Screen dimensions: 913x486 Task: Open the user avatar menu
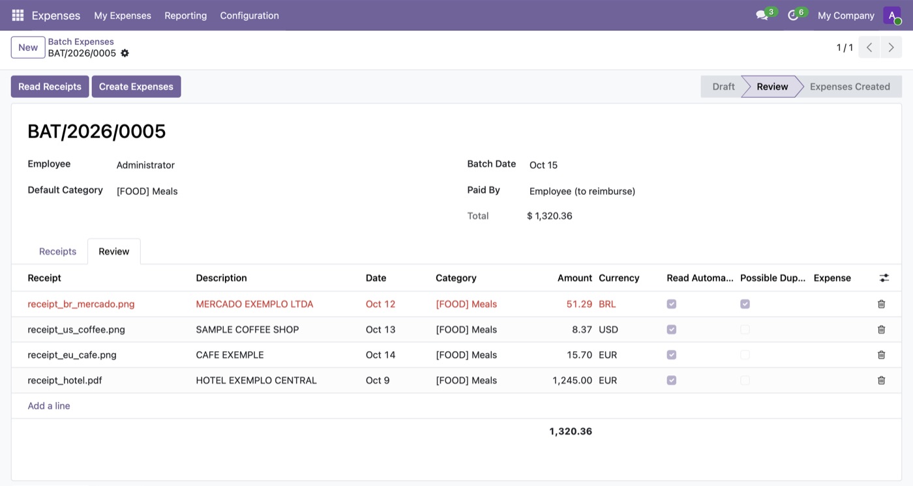click(x=892, y=15)
